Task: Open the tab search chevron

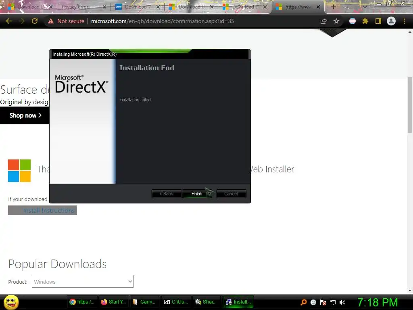Action: click(x=365, y=7)
